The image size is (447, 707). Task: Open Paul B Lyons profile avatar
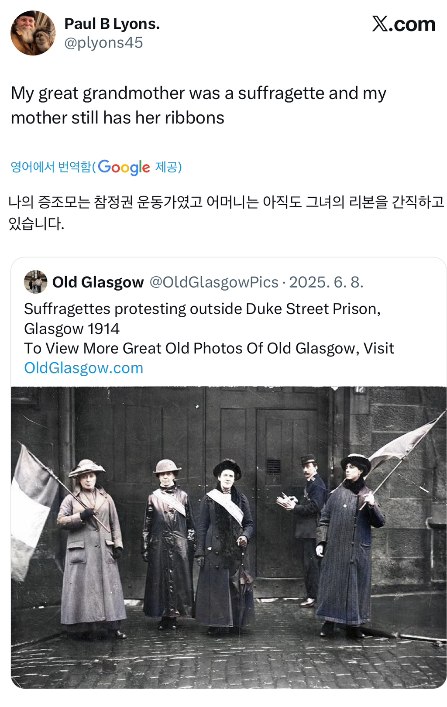[x=33, y=33]
